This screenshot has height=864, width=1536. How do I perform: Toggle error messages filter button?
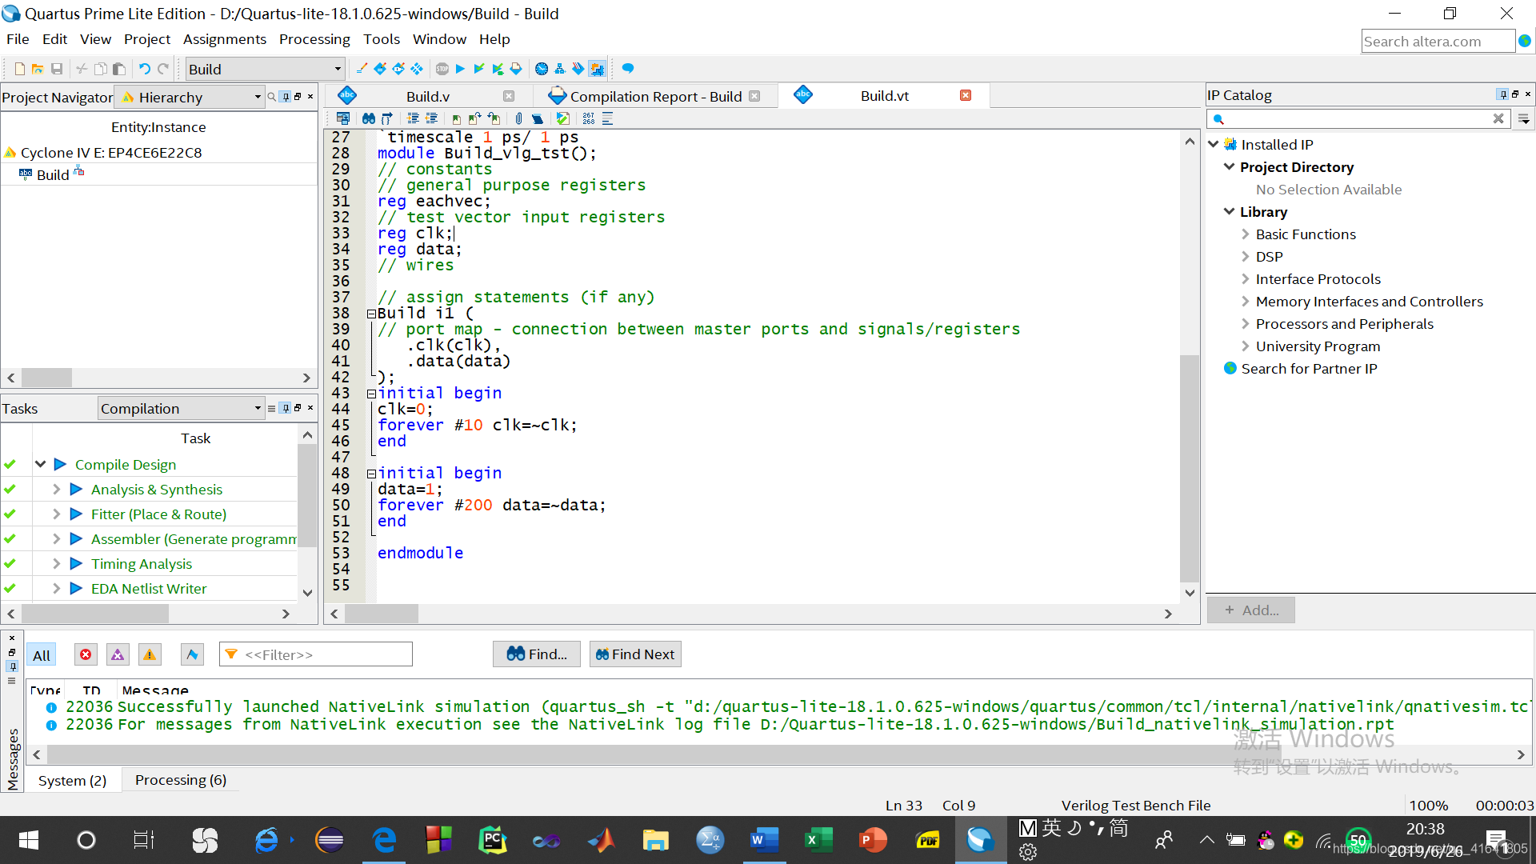[x=86, y=655]
